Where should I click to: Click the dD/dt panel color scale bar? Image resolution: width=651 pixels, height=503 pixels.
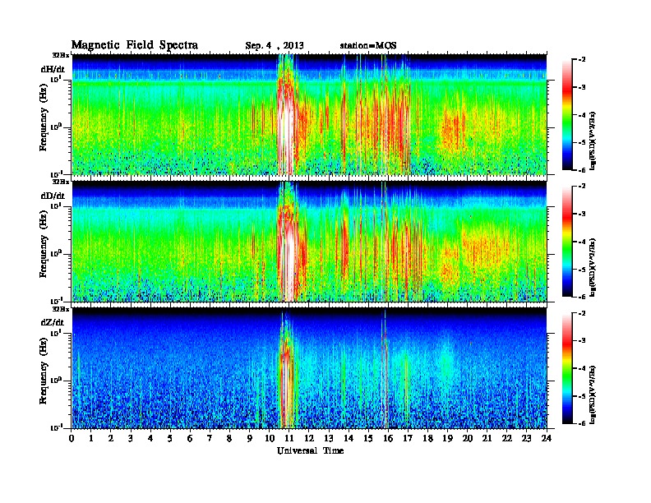click(x=566, y=242)
